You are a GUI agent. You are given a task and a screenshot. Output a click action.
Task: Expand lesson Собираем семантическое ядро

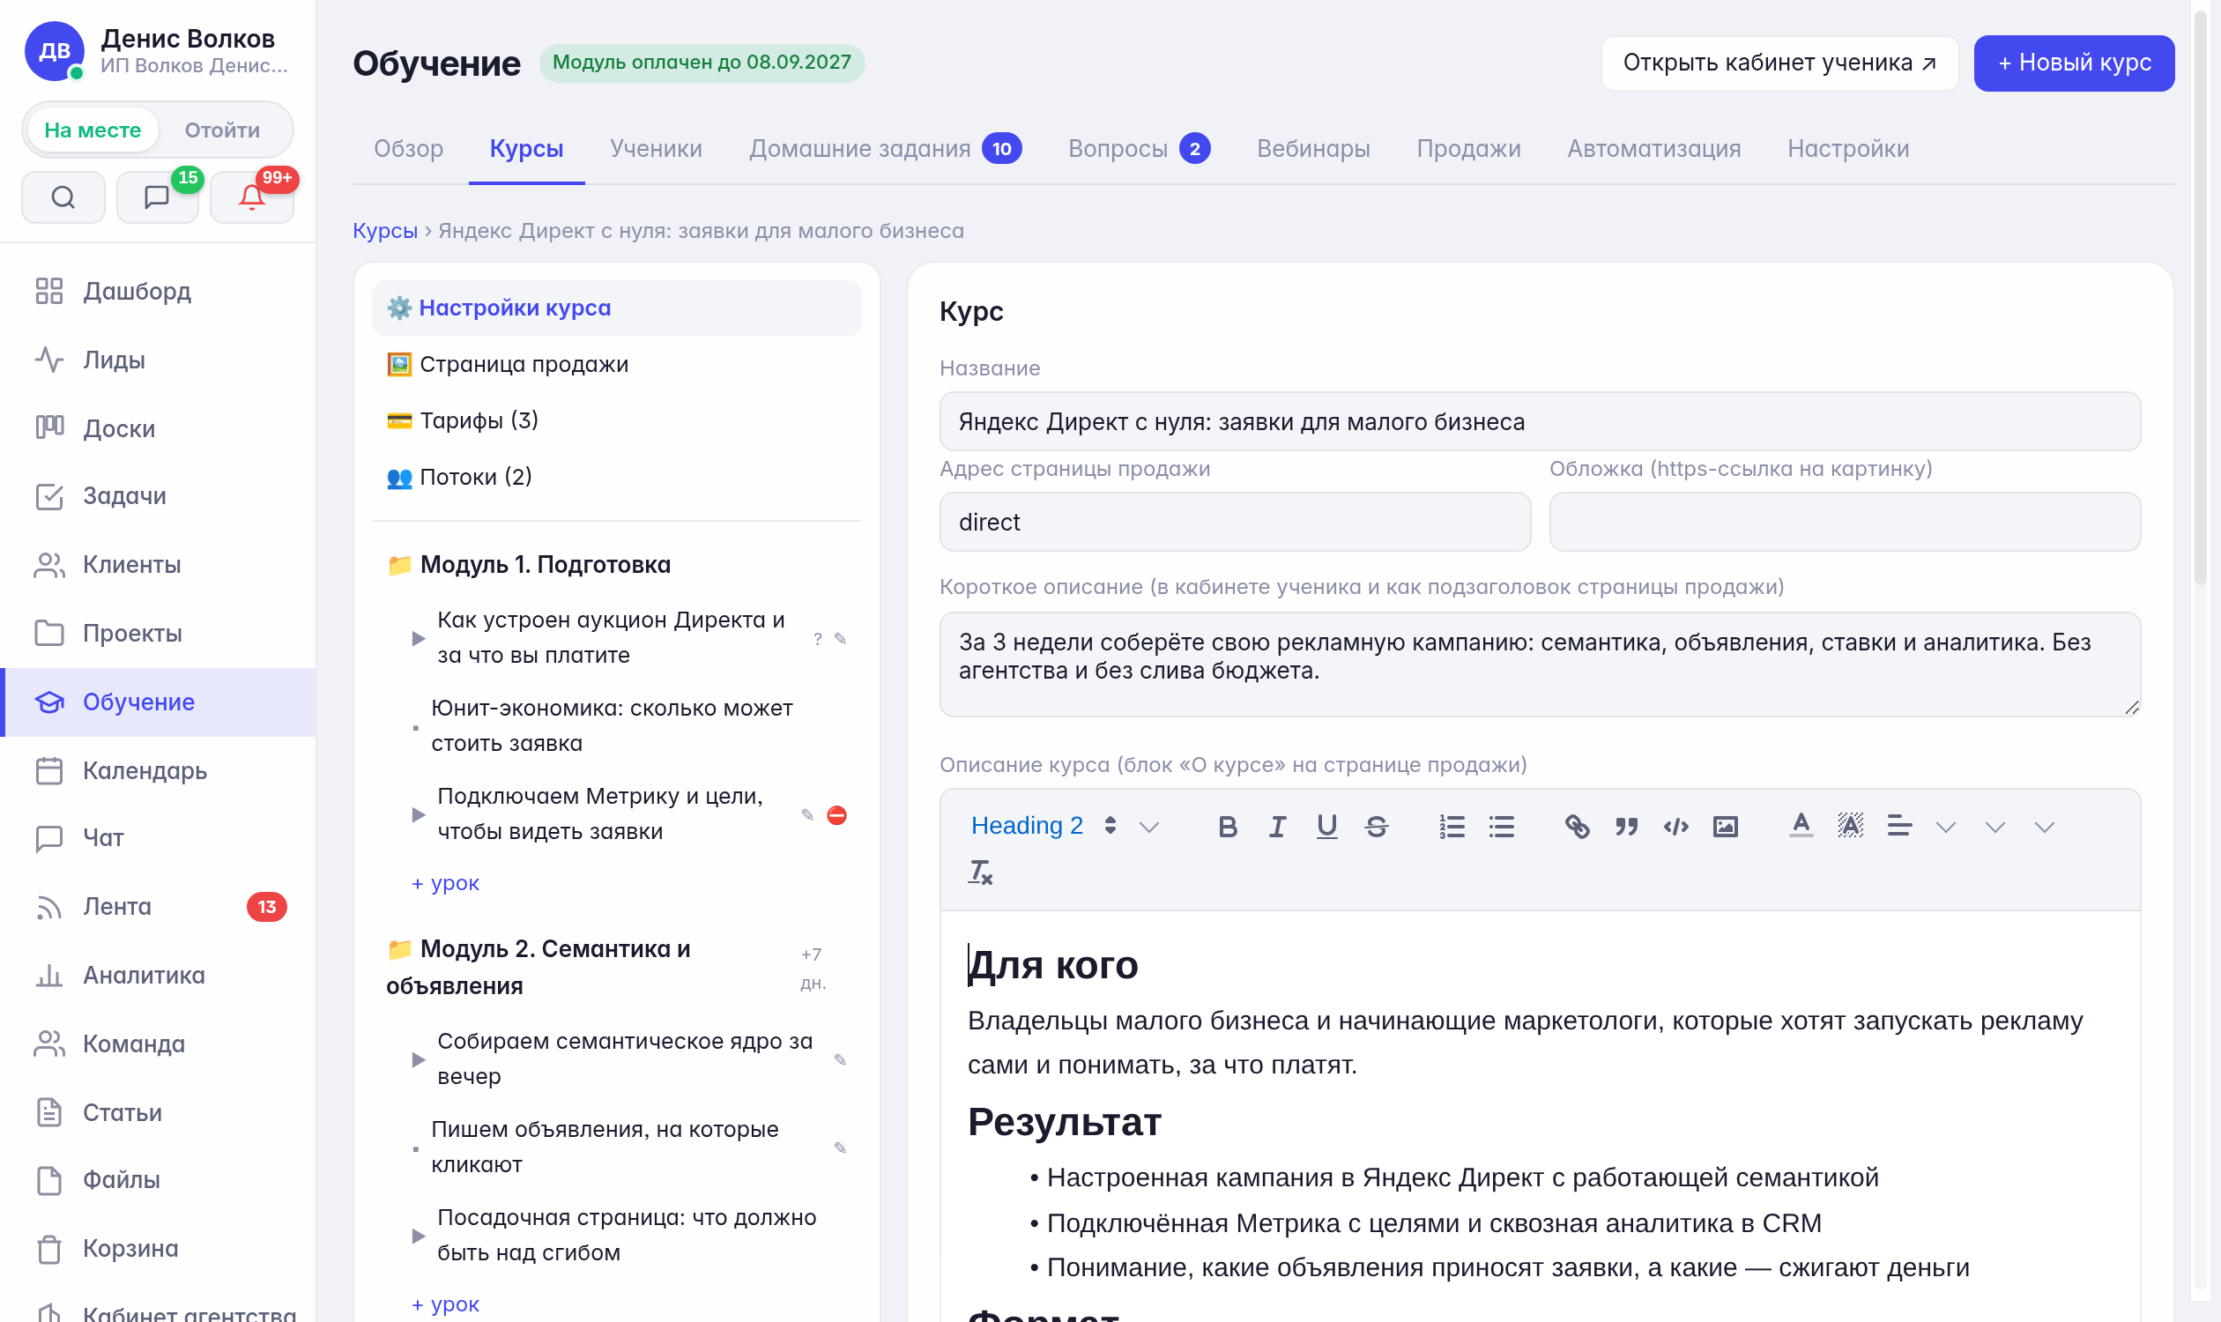pos(418,1060)
